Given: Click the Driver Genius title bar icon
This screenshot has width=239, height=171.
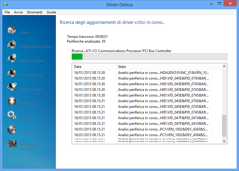Looking at the screenshot, I should 5,4.
